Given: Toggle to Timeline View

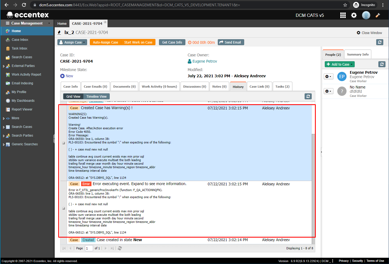Looking at the screenshot, I should [96, 96].
